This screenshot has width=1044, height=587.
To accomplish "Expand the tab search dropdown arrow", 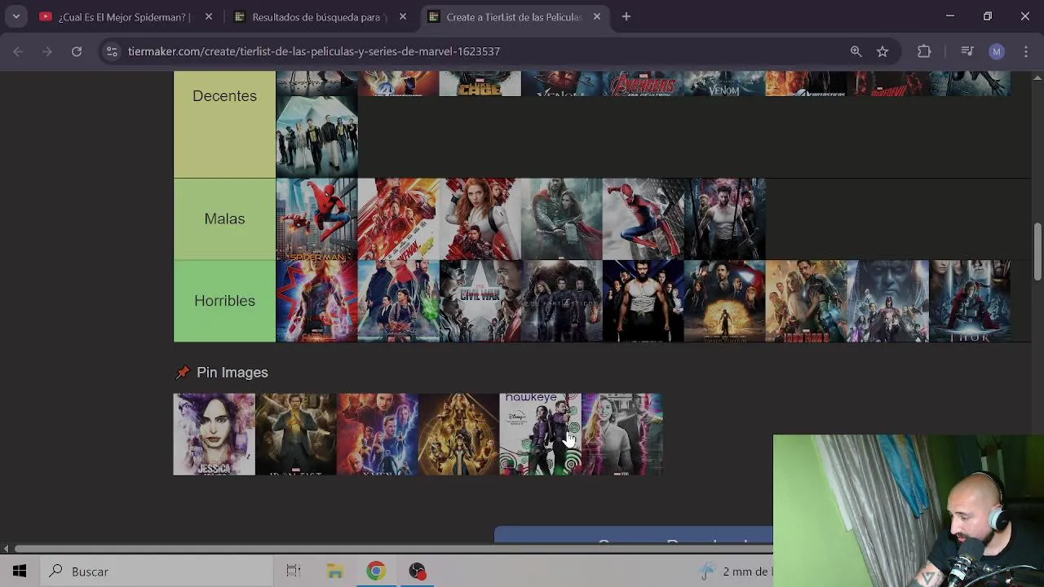I will tap(15, 16).
